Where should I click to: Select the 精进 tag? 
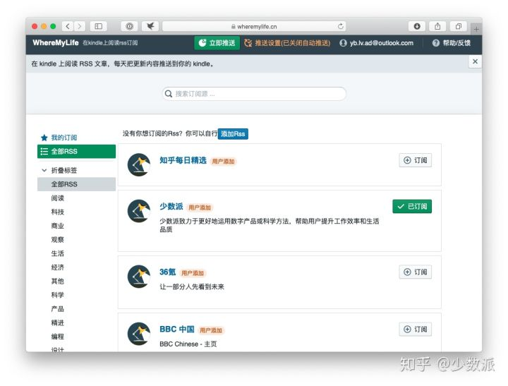(58, 322)
